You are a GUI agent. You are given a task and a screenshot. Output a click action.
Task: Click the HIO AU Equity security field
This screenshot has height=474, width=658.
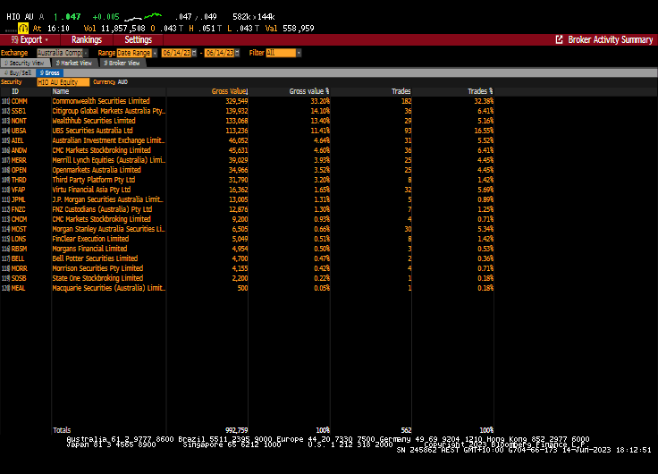(x=63, y=82)
